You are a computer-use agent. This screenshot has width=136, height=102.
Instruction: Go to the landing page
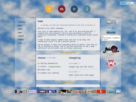pyautogui.click(x=21, y=22)
